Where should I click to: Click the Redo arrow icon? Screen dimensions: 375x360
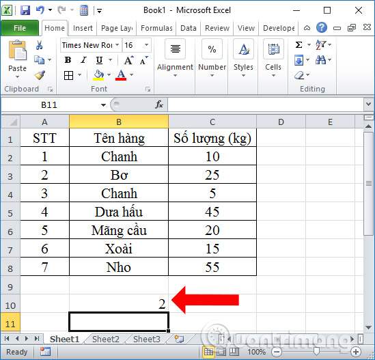pyautogui.click(x=61, y=10)
